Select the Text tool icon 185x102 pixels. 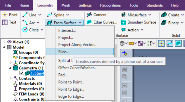(x=5, y=22)
